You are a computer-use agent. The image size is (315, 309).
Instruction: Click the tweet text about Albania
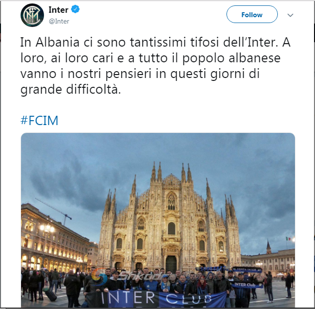point(155,66)
